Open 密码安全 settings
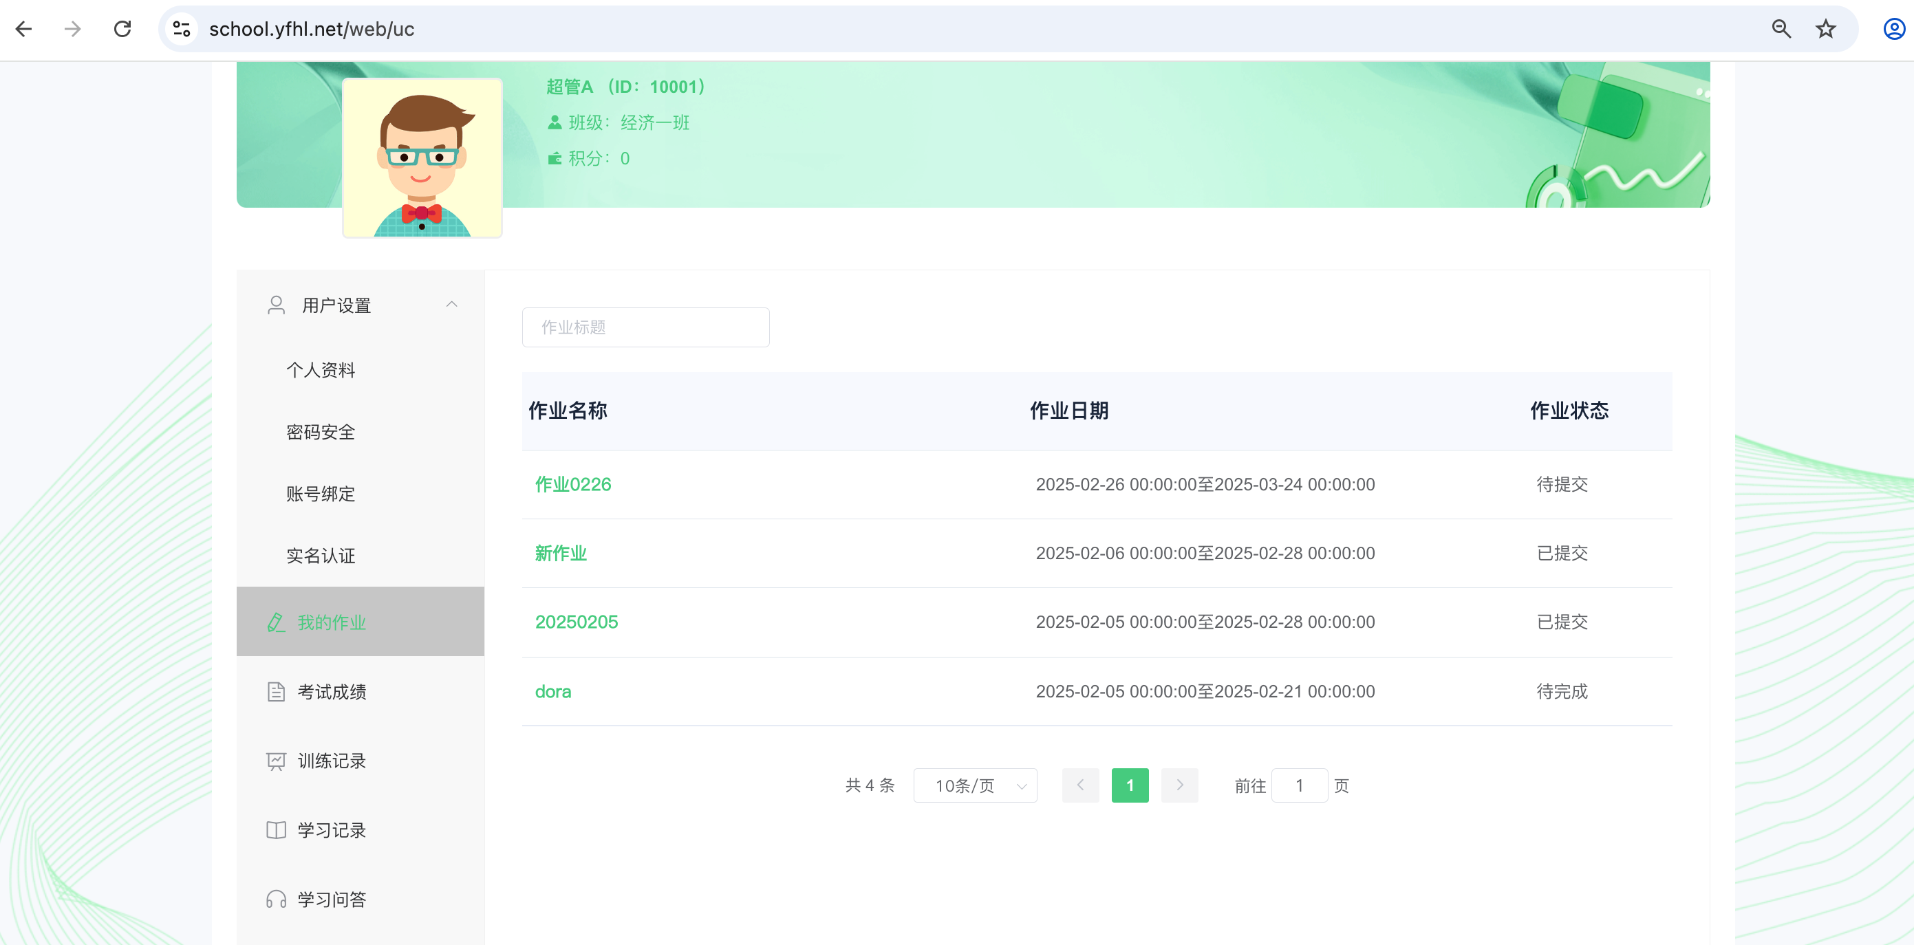 [x=321, y=432]
